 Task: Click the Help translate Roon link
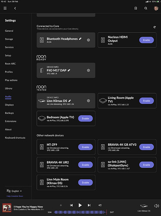coord(15,196)
